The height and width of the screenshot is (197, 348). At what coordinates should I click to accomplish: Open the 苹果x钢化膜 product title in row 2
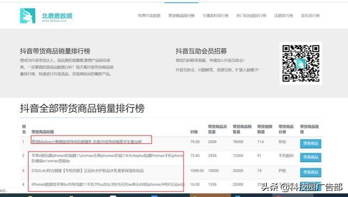[x=107, y=158]
